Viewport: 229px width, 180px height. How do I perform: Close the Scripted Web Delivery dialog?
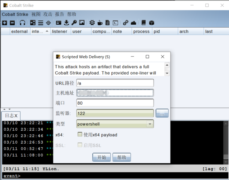click(163, 57)
